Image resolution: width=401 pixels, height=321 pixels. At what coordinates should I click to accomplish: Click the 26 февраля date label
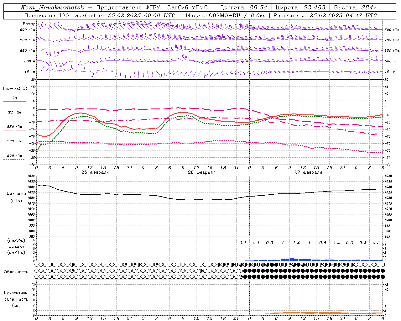202,172
